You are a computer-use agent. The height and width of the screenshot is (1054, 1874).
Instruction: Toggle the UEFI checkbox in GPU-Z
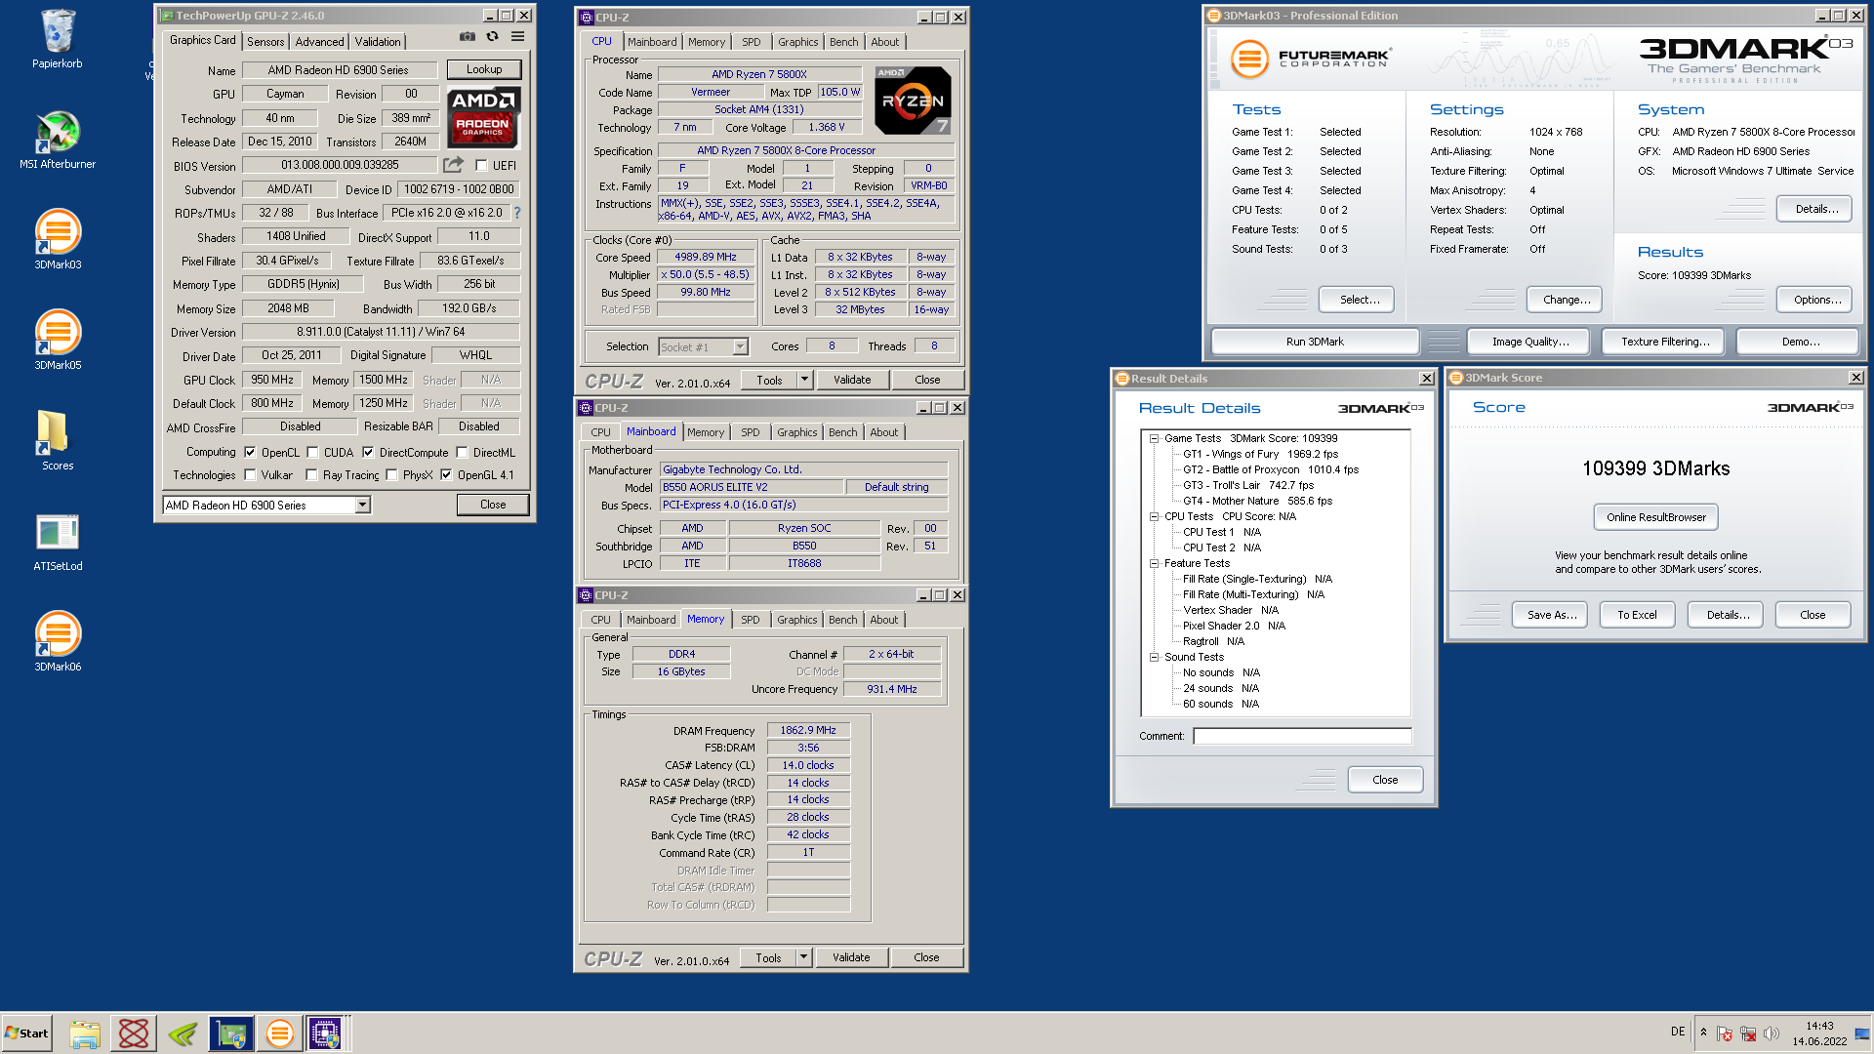pyautogui.click(x=481, y=166)
